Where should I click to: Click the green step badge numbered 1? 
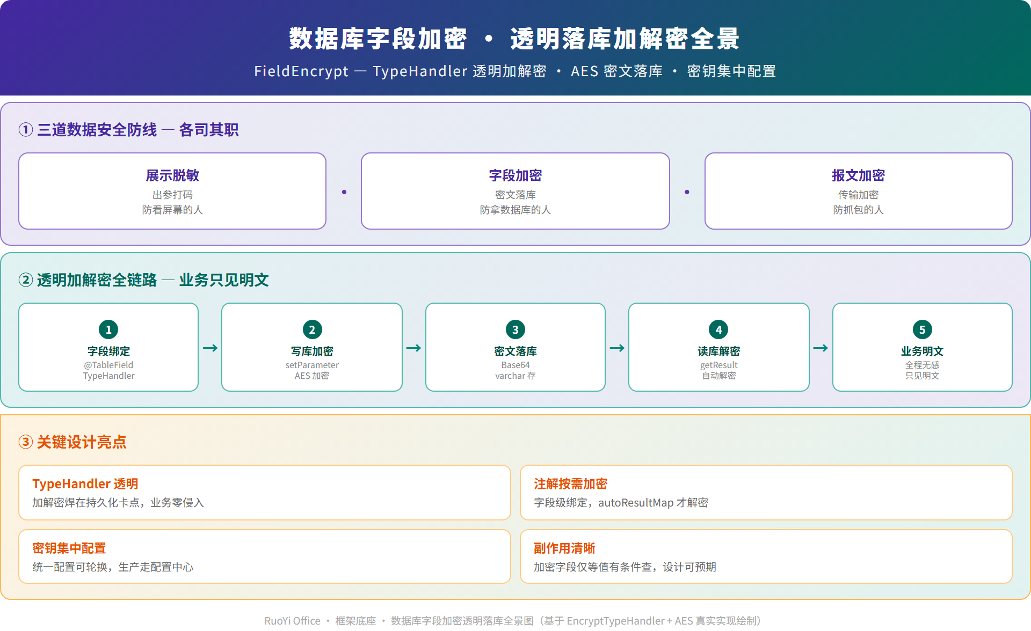click(x=108, y=329)
